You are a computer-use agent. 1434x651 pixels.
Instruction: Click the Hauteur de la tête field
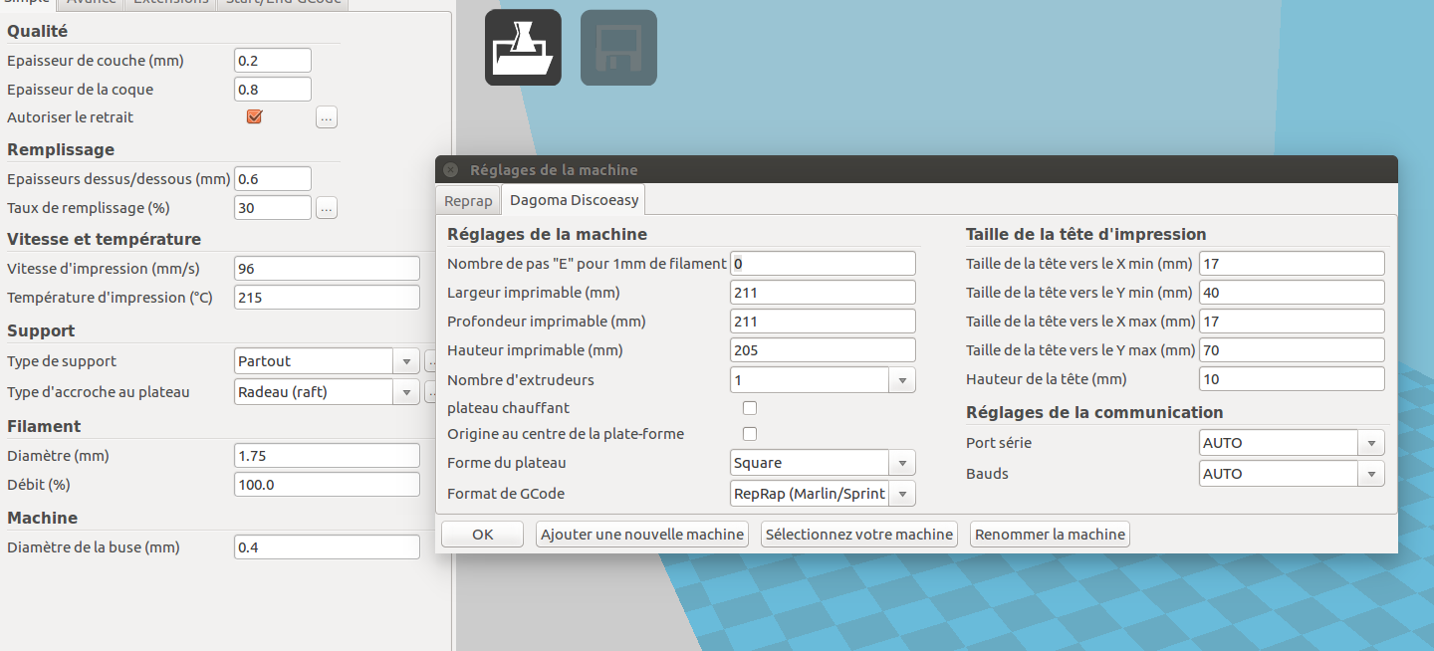[1292, 379]
